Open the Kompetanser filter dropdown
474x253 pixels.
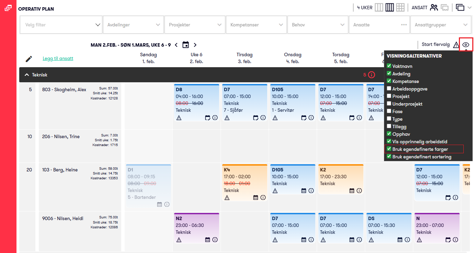[x=257, y=25]
